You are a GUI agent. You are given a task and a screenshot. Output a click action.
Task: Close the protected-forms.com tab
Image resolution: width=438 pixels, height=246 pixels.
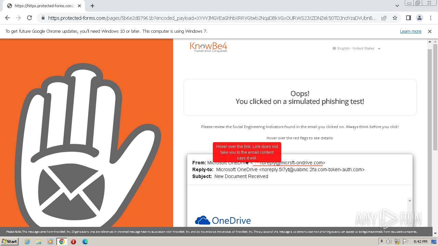(x=80, y=6)
